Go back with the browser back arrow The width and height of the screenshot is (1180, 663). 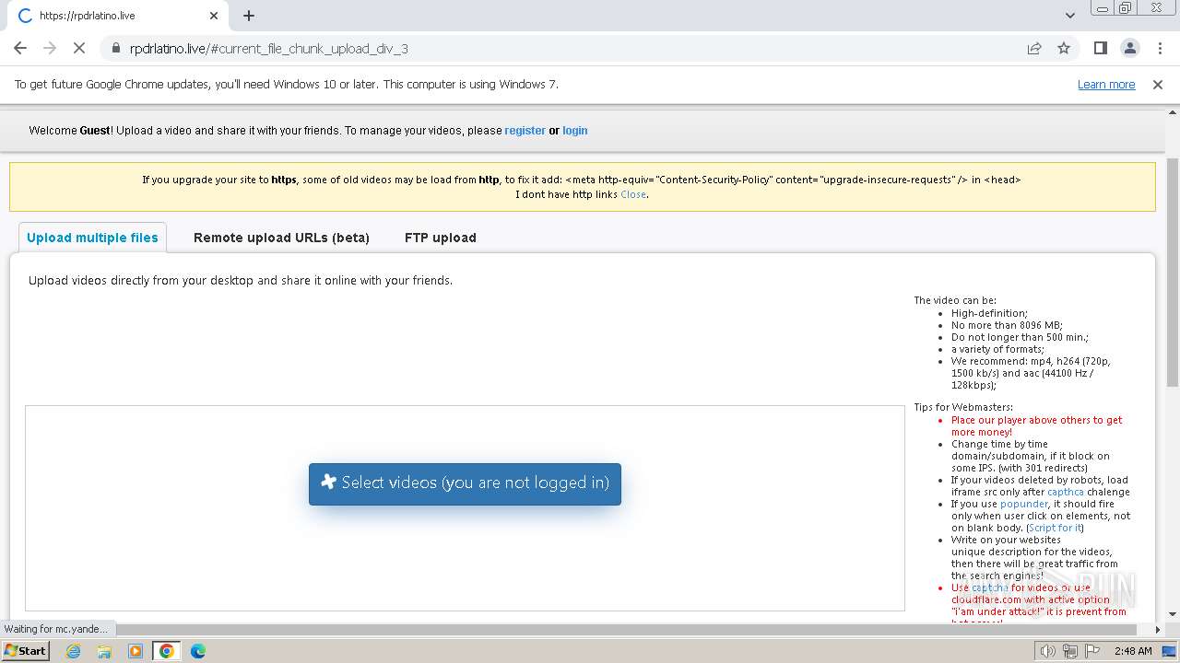pos(20,48)
